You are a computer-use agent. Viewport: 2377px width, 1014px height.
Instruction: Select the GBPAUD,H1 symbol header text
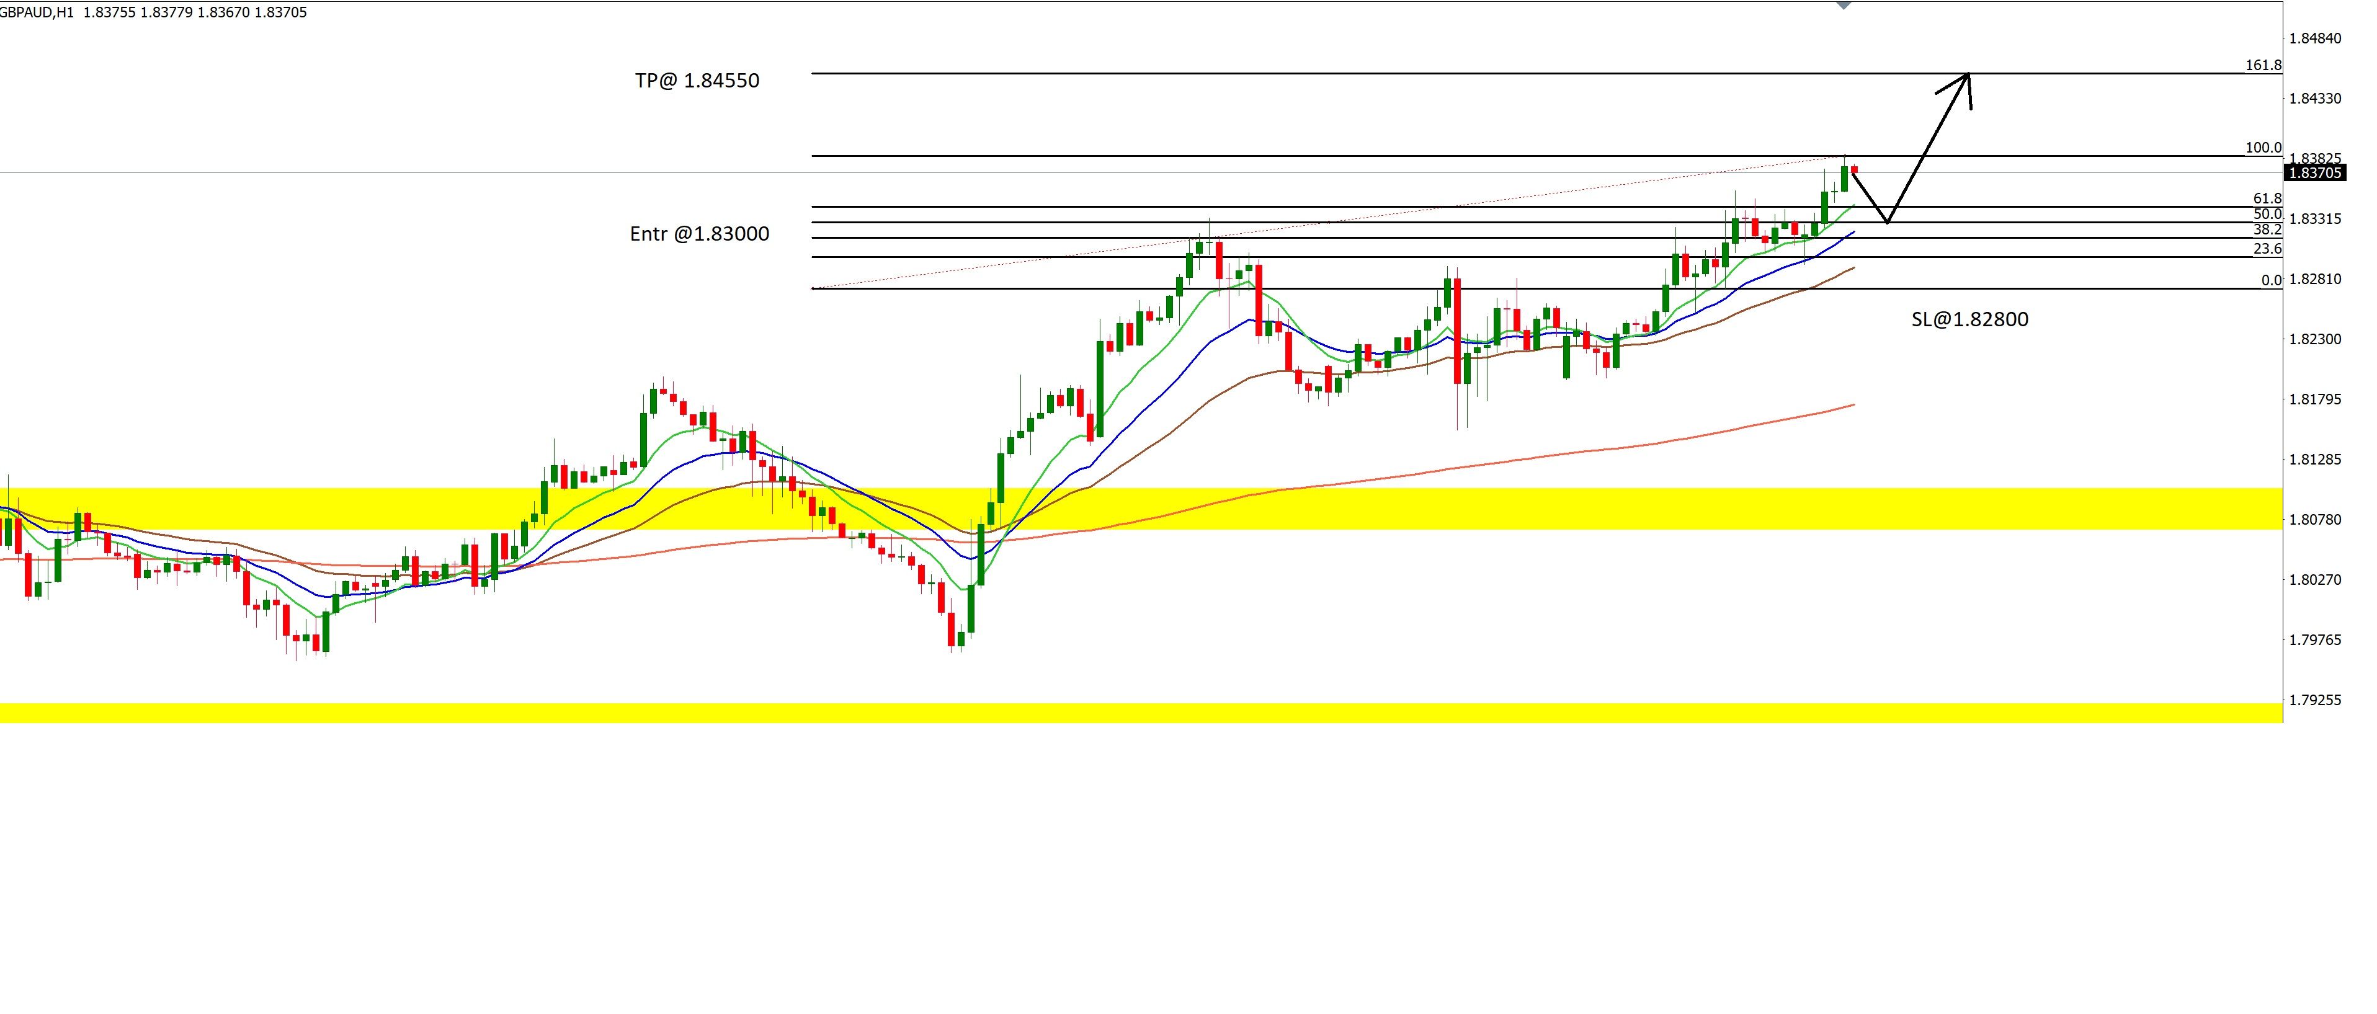pyautogui.click(x=37, y=12)
